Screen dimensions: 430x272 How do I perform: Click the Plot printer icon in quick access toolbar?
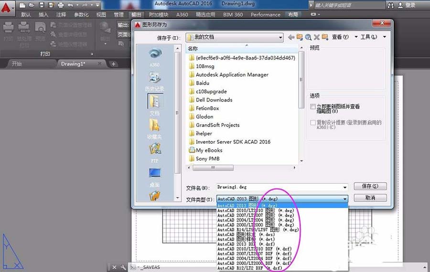tap(61, 5)
